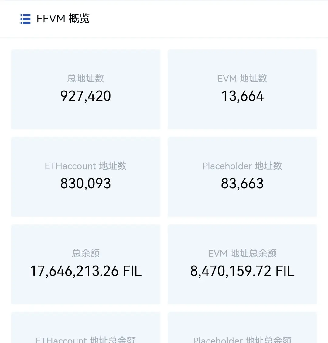Click the blue list icon beside FEVM 概览
This screenshot has height=343, width=328.
point(26,19)
